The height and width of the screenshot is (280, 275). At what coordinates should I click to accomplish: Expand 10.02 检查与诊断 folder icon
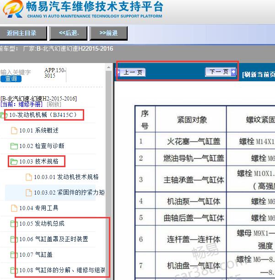[x=14, y=146]
